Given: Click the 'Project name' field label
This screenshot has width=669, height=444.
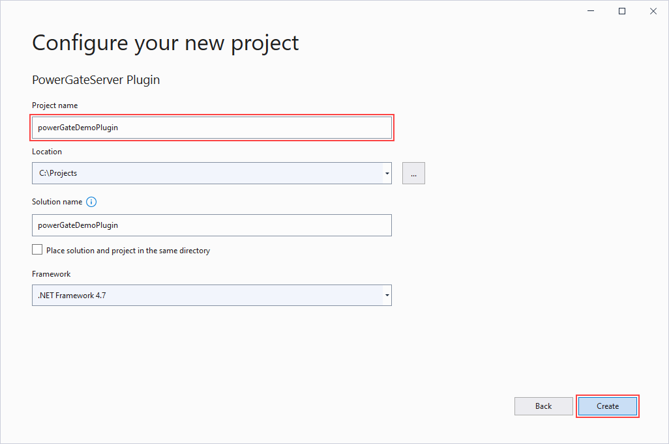Looking at the screenshot, I should pos(55,105).
